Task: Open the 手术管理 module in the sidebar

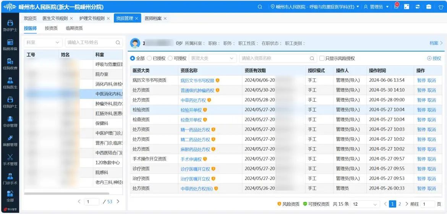Action: [10, 159]
